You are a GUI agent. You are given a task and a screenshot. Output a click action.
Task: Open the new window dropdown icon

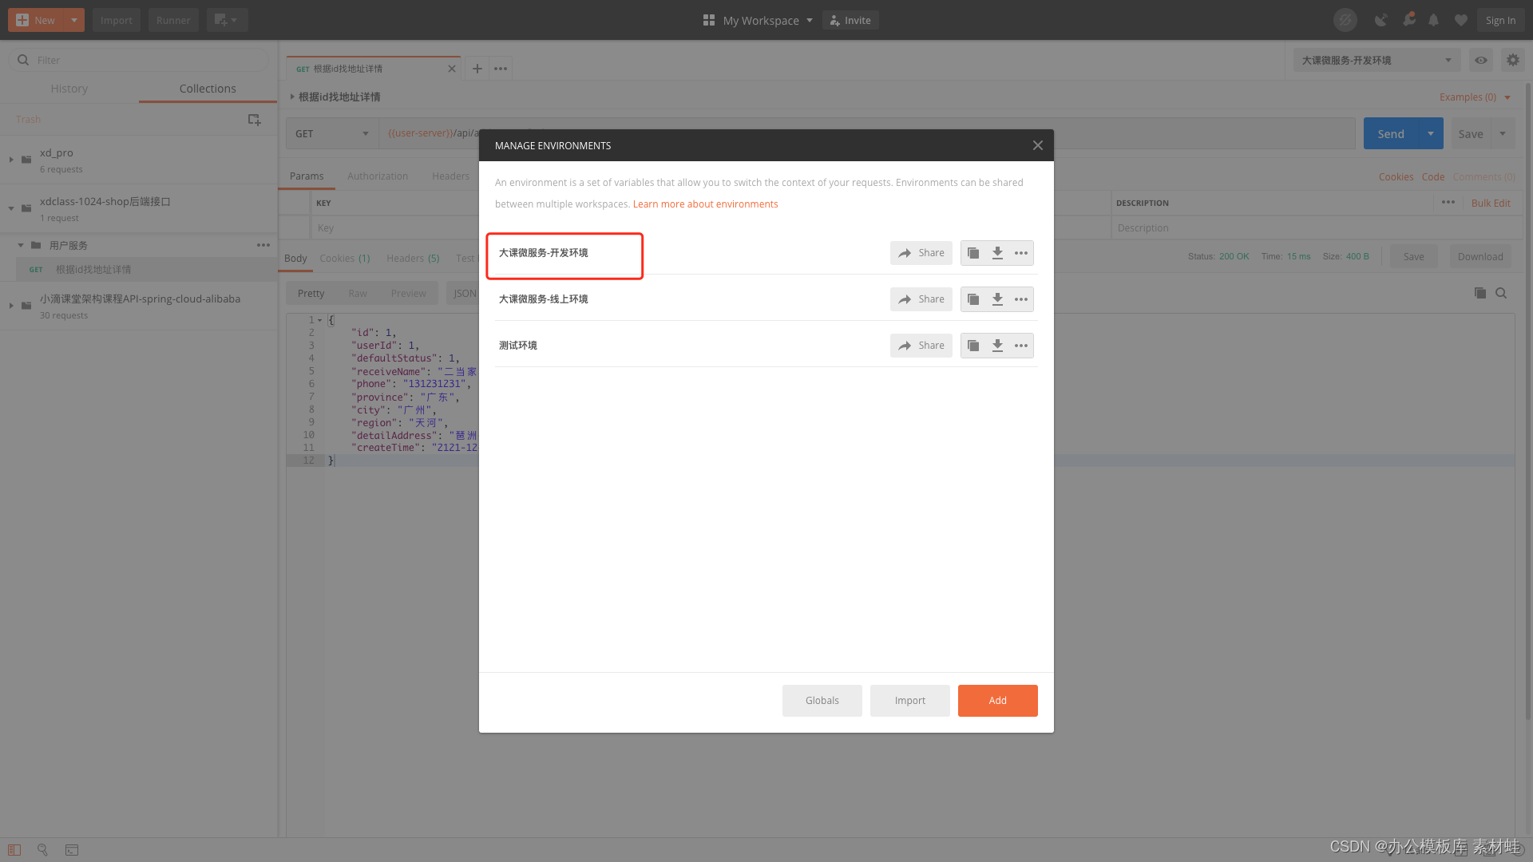click(227, 20)
